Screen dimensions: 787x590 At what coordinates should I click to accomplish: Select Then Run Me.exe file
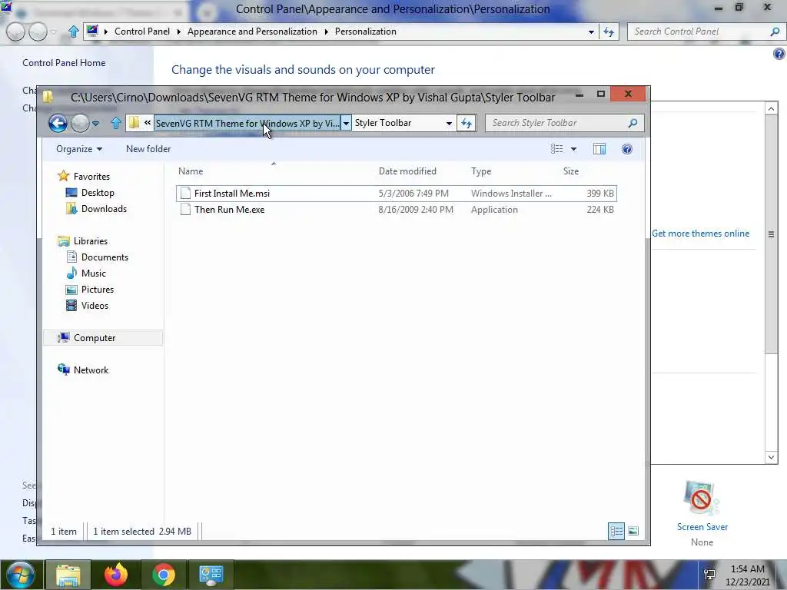click(x=397, y=210)
